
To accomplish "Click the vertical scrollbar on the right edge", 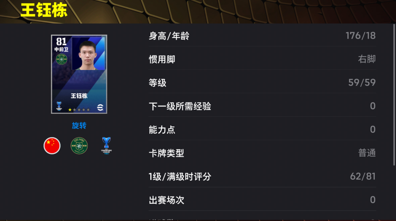I will point(394,95).
